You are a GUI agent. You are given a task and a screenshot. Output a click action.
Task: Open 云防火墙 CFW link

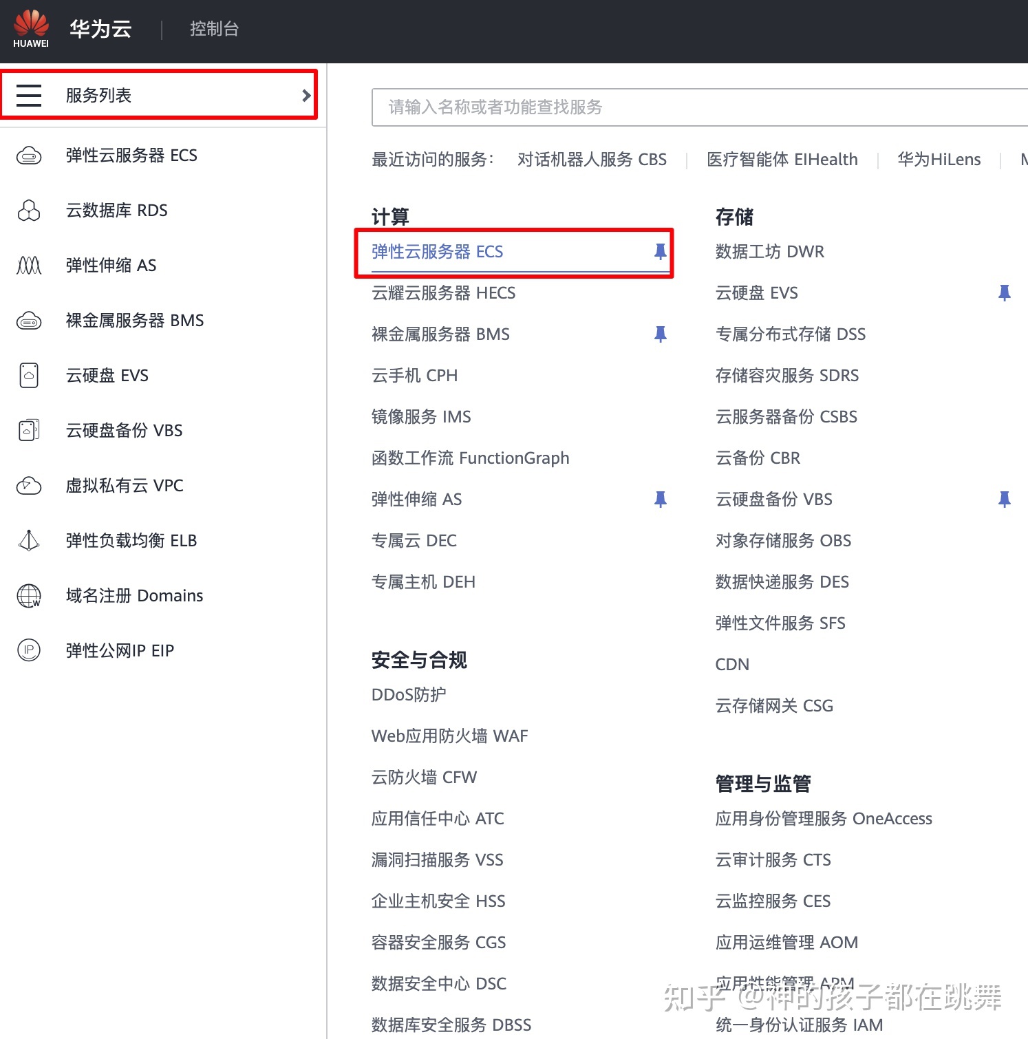coord(425,778)
